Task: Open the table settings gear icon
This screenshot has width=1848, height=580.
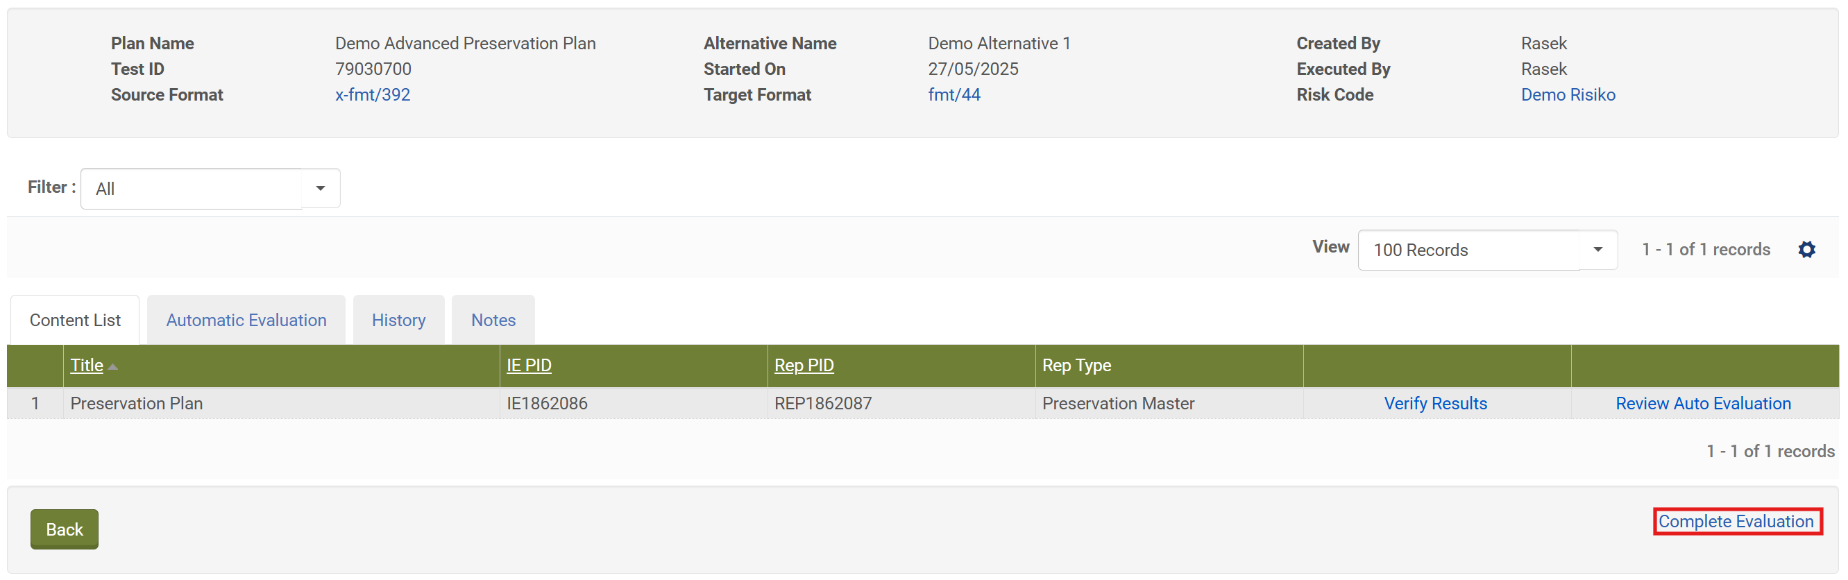Action: click(x=1806, y=250)
